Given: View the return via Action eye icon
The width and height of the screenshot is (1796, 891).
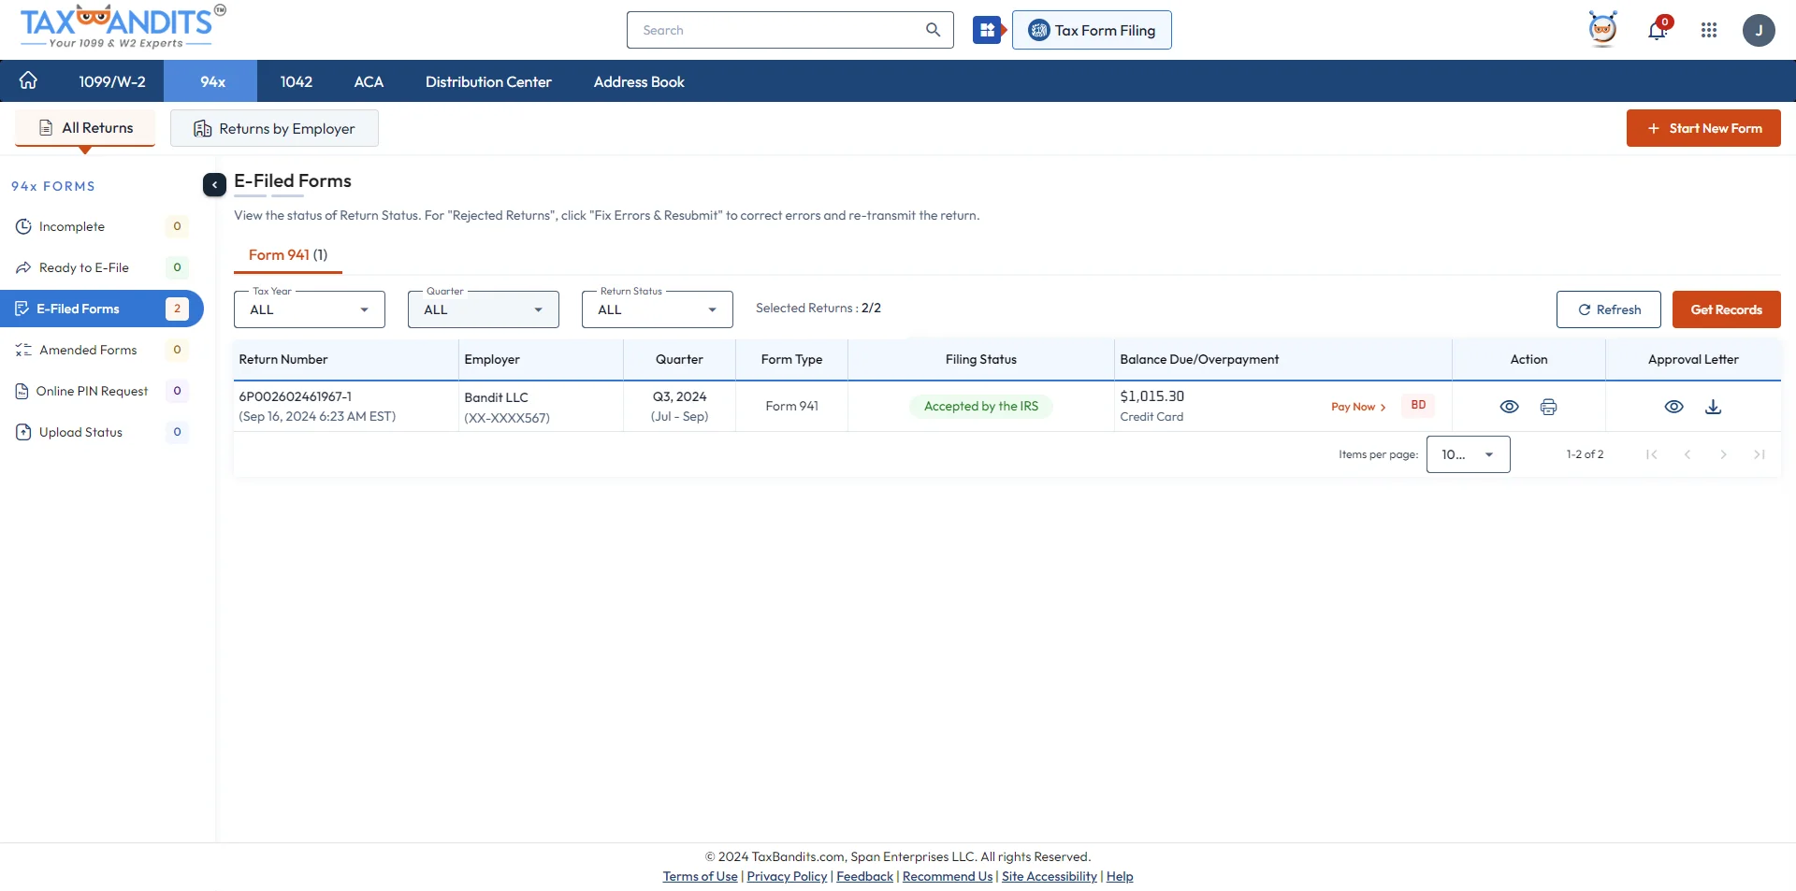Looking at the screenshot, I should pyautogui.click(x=1509, y=407).
